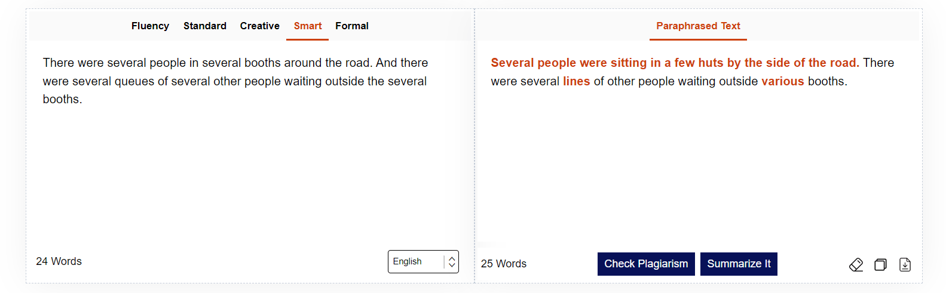The height and width of the screenshot is (293, 946).
Task: Select the Standard mode tab
Action: coord(205,26)
